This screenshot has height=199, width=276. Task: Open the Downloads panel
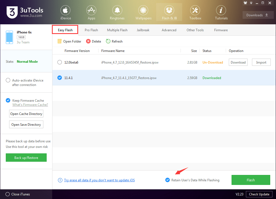click(x=258, y=15)
